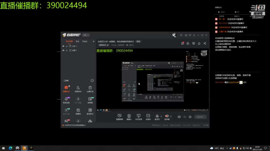Open the 歌词助手 lyrics assistant tool
The image size is (270, 151).
click(x=90, y=111)
